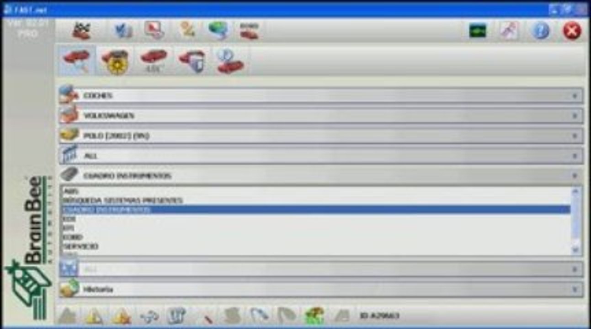This screenshot has width=591, height=329.
Task: Select highlighted CUADRO INSTRUMENTOS list row
Action: point(315,210)
